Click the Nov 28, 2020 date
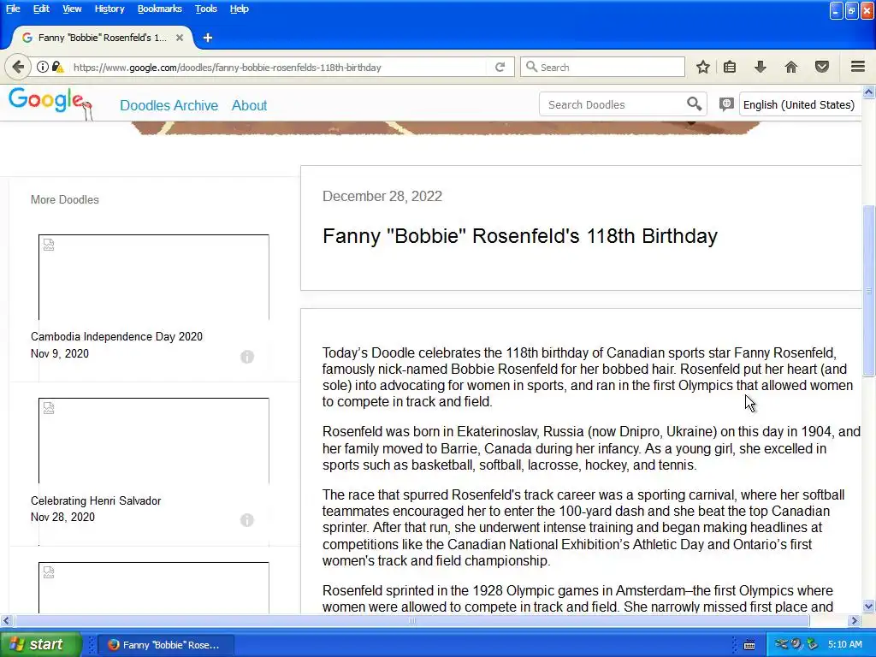Viewport: 876px width, 657px height. tap(62, 518)
